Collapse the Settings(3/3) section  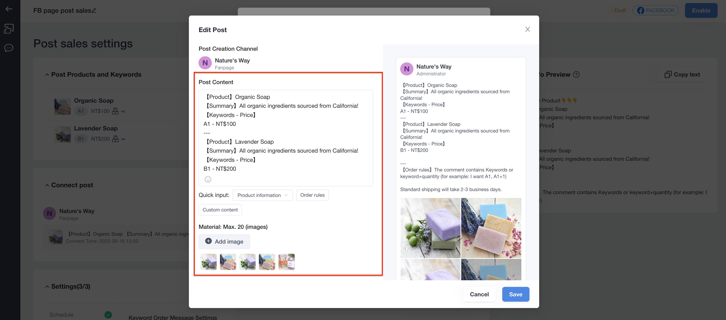[x=47, y=287]
